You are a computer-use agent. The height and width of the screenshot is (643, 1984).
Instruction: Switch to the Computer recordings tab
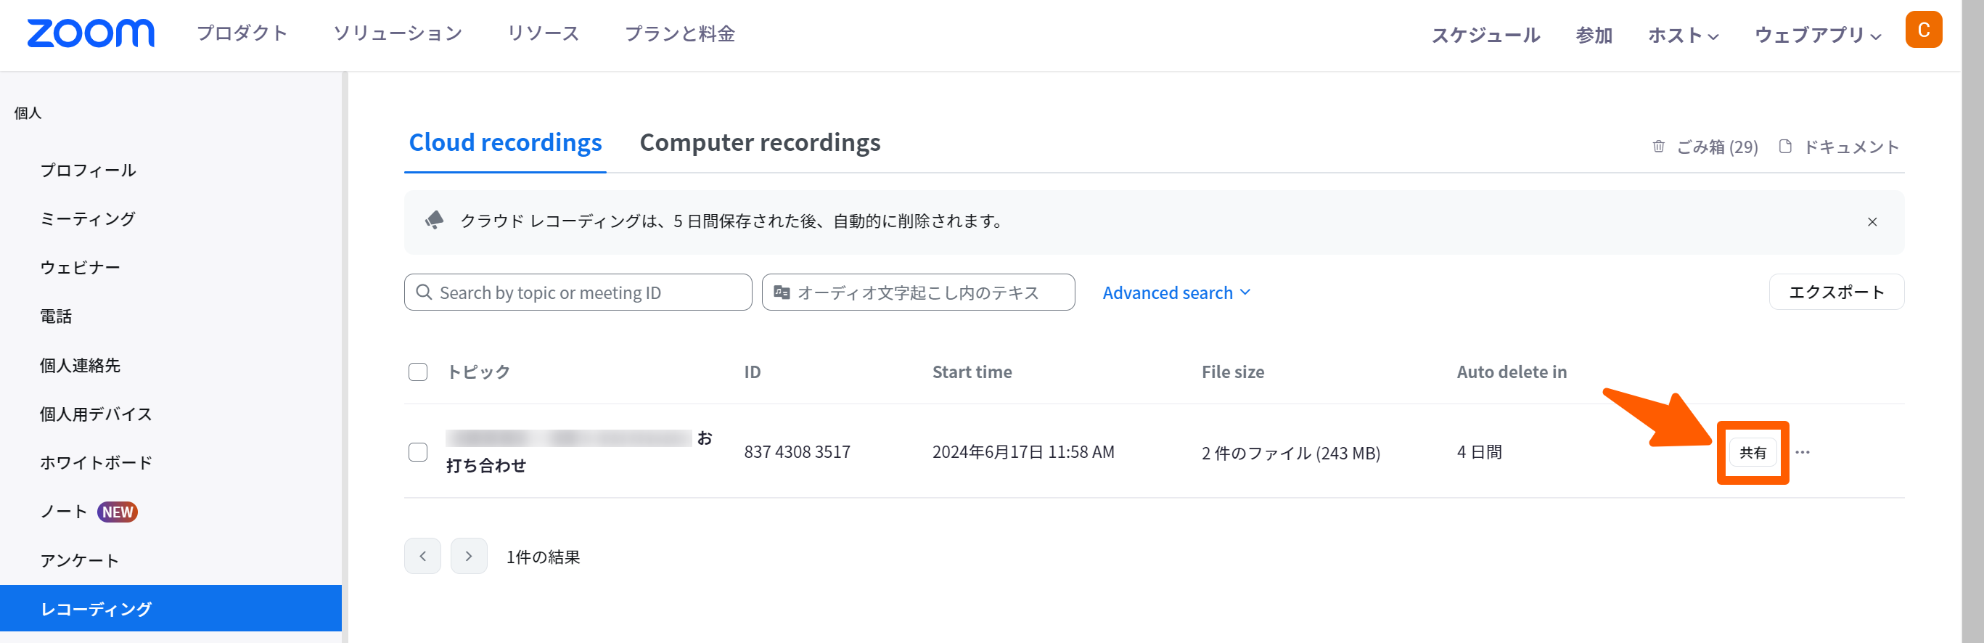(x=759, y=142)
